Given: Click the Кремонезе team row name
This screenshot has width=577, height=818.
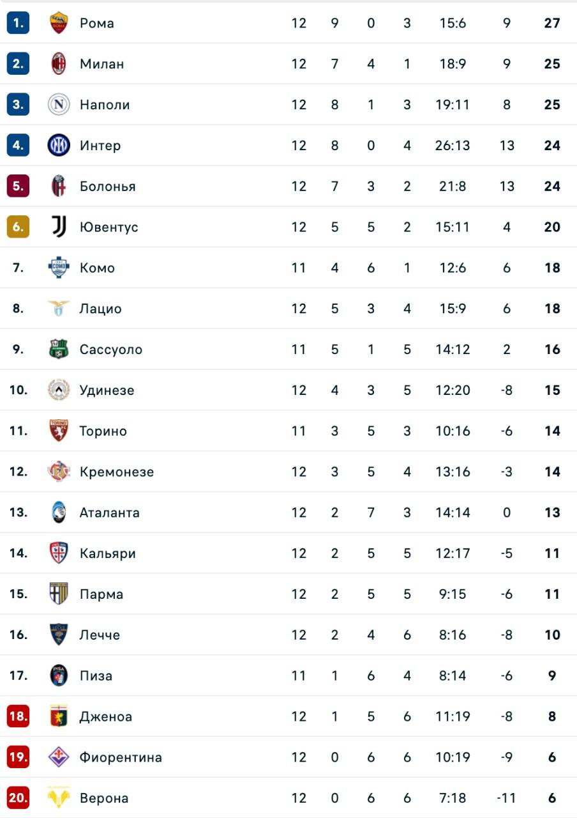Looking at the screenshot, I should pyautogui.click(x=116, y=472).
